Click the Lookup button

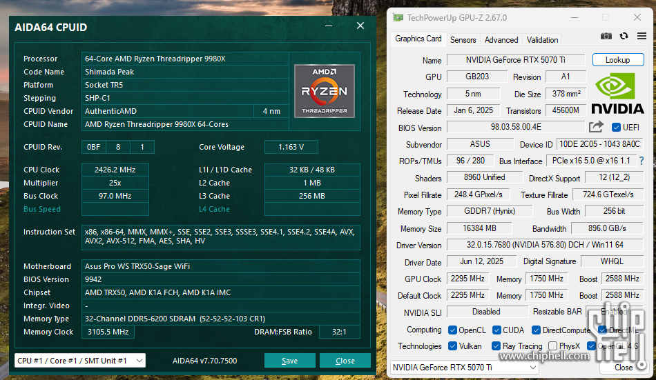point(618,60)
